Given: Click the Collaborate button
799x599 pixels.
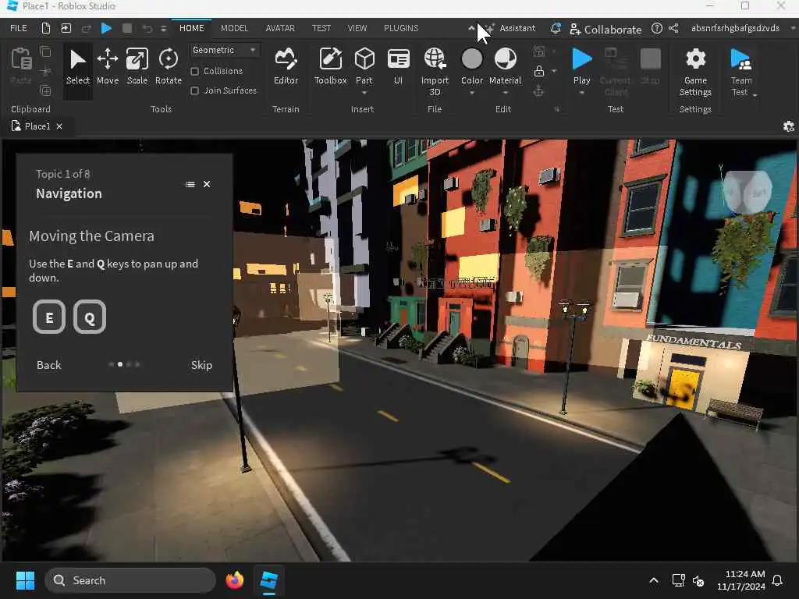Looking at the screenshot, I should [605, 30].
